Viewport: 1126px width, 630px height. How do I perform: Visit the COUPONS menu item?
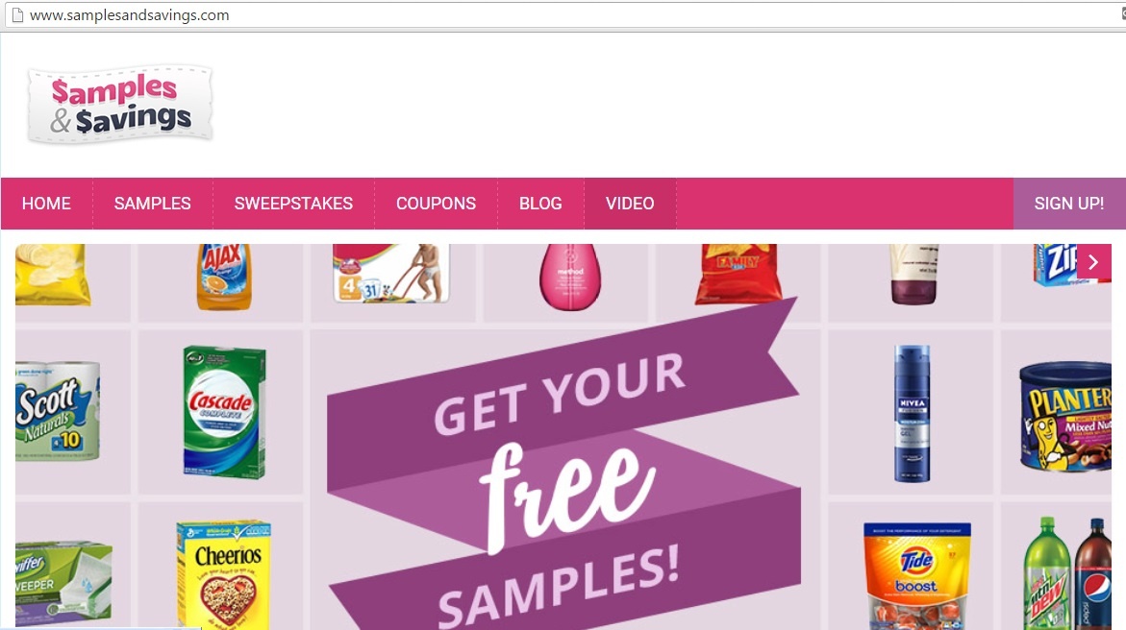[436, 204]
